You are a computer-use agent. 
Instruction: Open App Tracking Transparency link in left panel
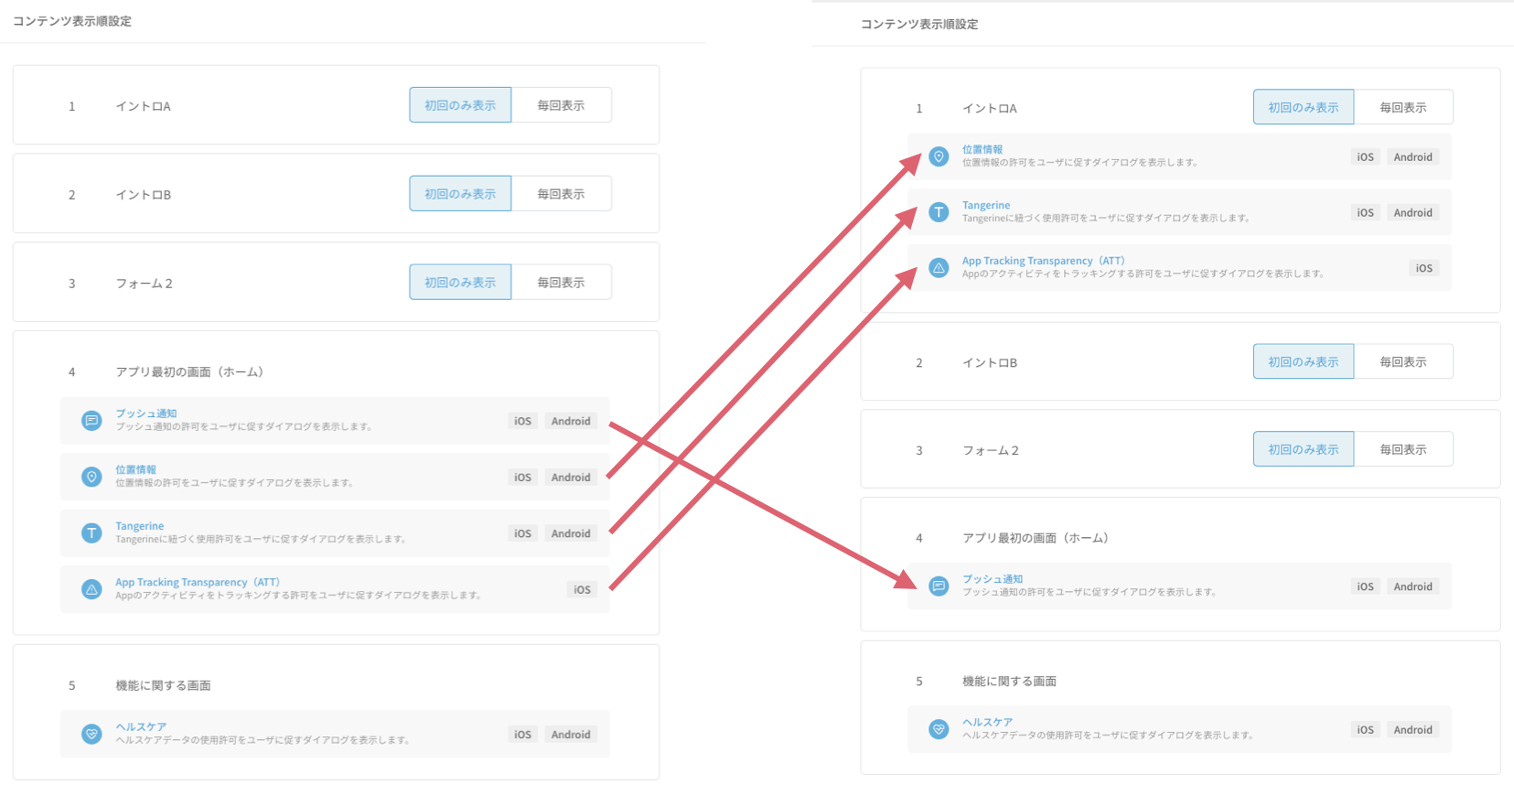198,582
